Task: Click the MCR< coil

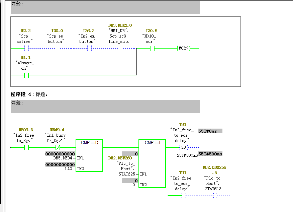Action: click(x=184, y=48)
